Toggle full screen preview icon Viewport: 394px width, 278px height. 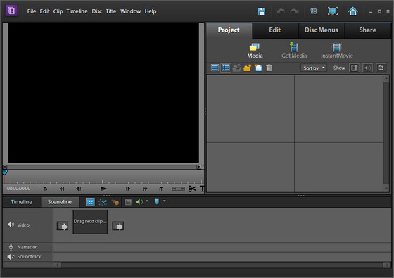click(x=333, y=11)
